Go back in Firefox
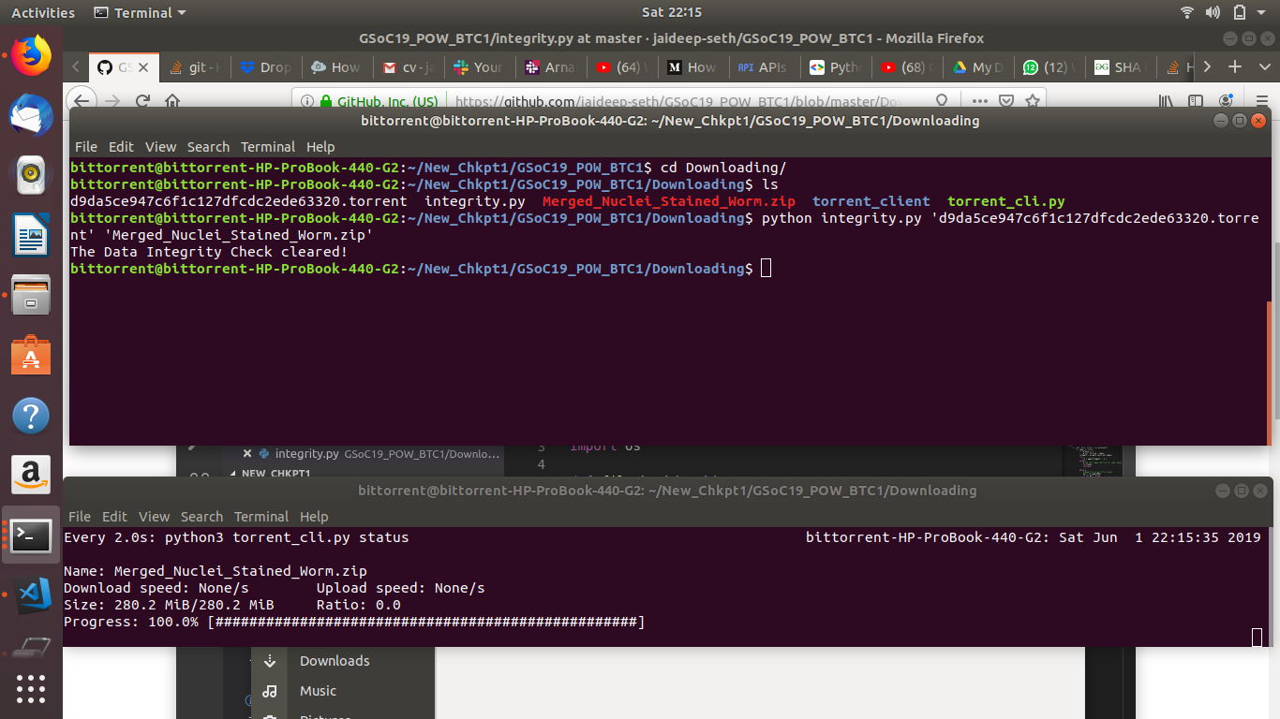The image size is (1280, 719). click(x=82, y=101)
